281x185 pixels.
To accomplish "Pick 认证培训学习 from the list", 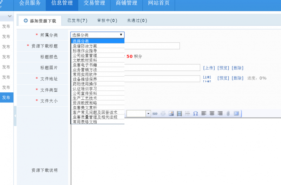I will [98, 89].
